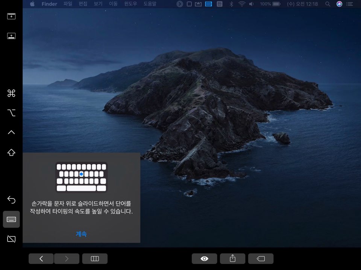Hold the Shift key in Sidecar sidebar
The height and width of the screenshot is (270, 361).
tap(11, 153)
